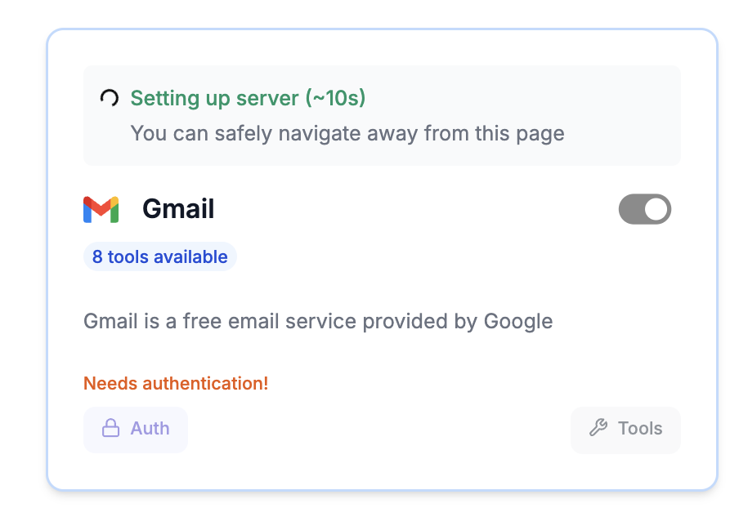Click the 'Setting up server' status text

(x=215, y=99)
